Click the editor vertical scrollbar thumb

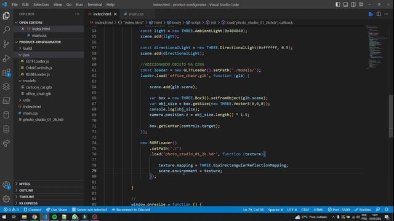pyautogui.click(x=391, y=116)
